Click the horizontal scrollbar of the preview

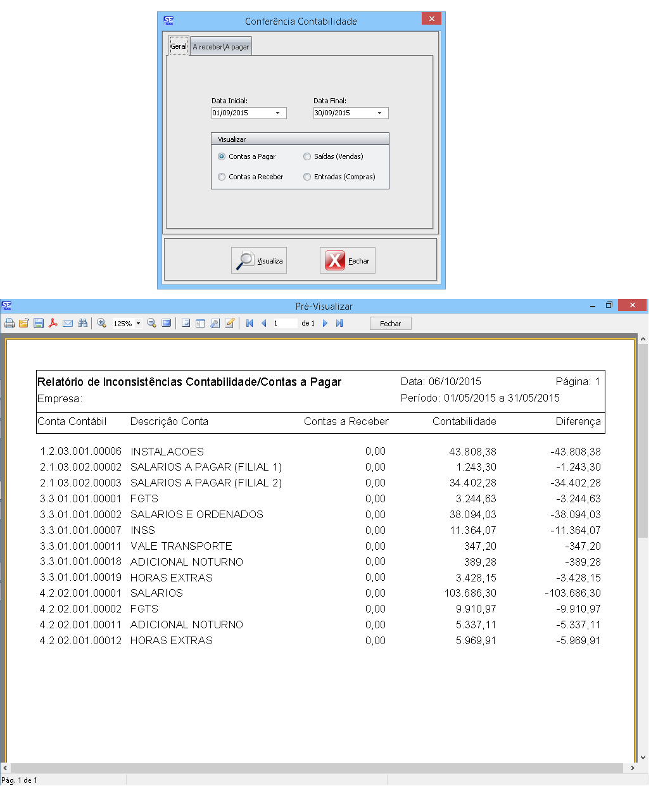[317, 768]
